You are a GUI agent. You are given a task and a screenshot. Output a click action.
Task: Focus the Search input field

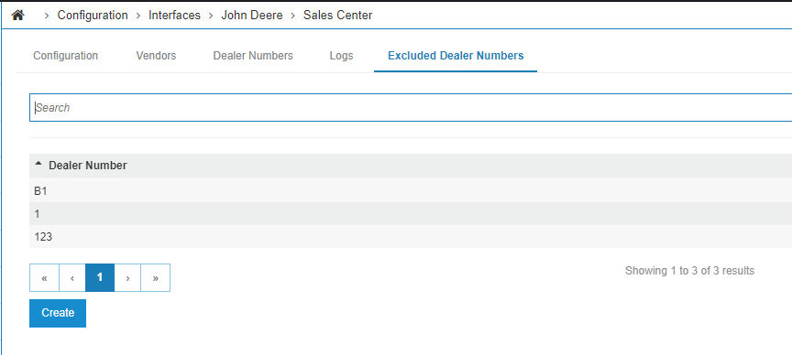(x=411, y=107)
